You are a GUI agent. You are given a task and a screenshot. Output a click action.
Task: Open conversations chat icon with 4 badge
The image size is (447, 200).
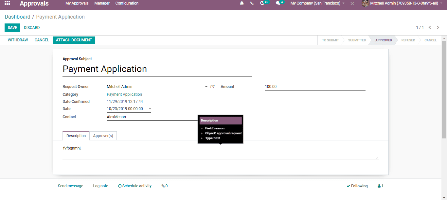280,3
